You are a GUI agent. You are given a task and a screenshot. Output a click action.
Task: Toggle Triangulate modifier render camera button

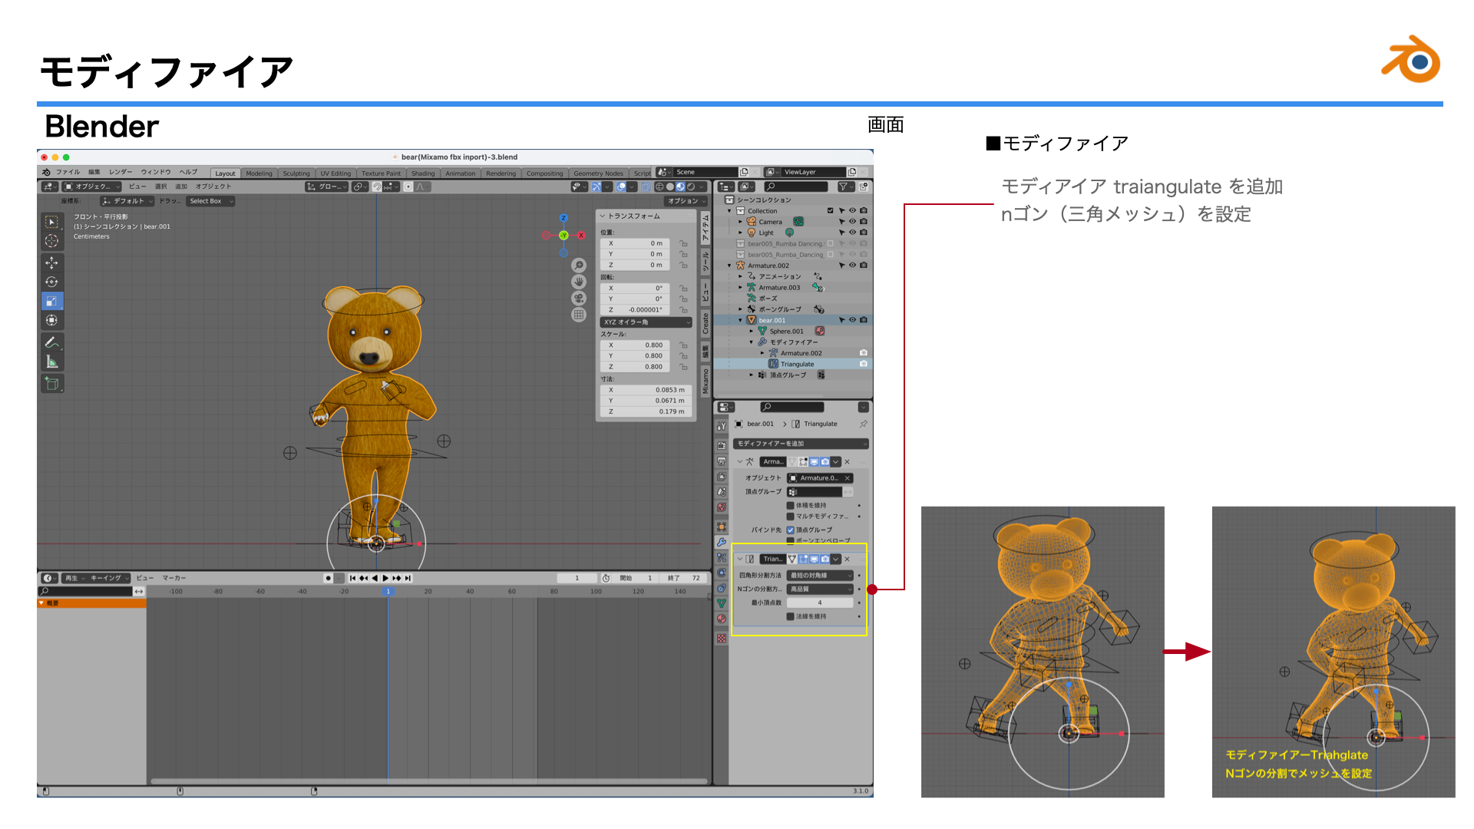pyautogui.click(x=825, y=559)
